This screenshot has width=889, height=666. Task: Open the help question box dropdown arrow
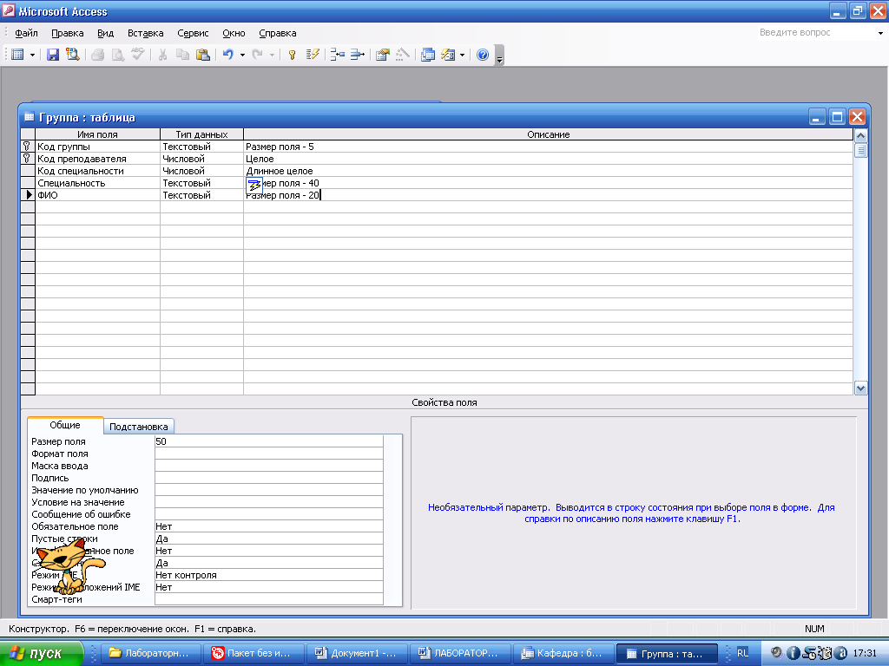pos(880,33)
